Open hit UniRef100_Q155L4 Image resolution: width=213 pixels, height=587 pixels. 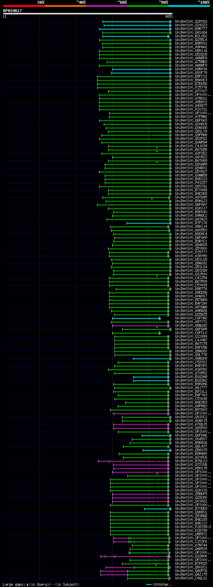191,40
